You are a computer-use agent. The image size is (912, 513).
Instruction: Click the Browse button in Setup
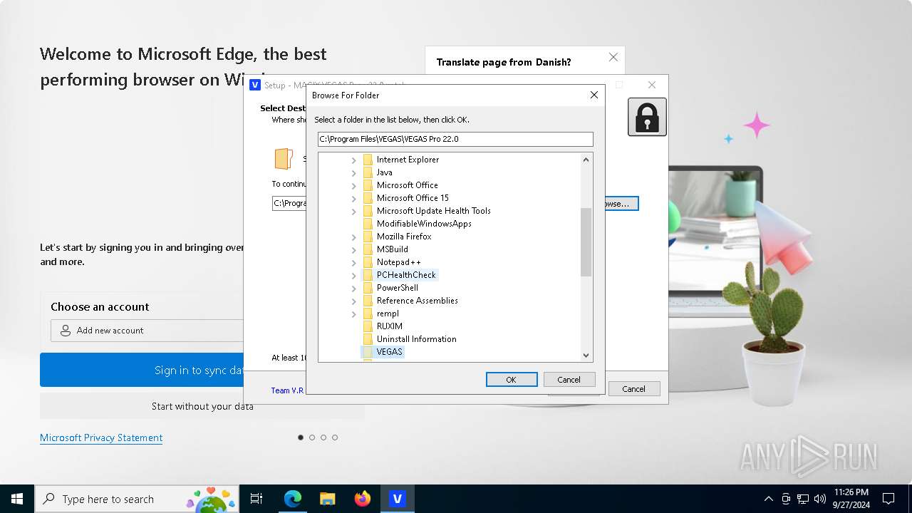(621, 204)
